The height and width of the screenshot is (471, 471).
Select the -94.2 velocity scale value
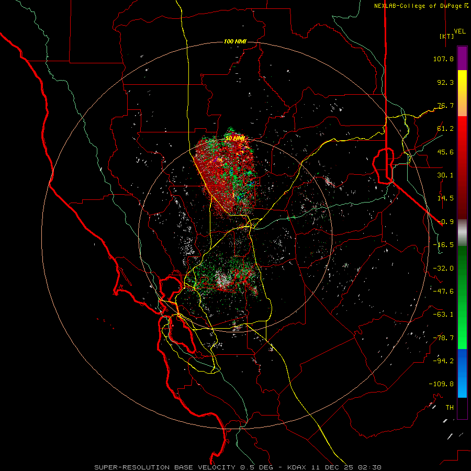click(443, 361)
